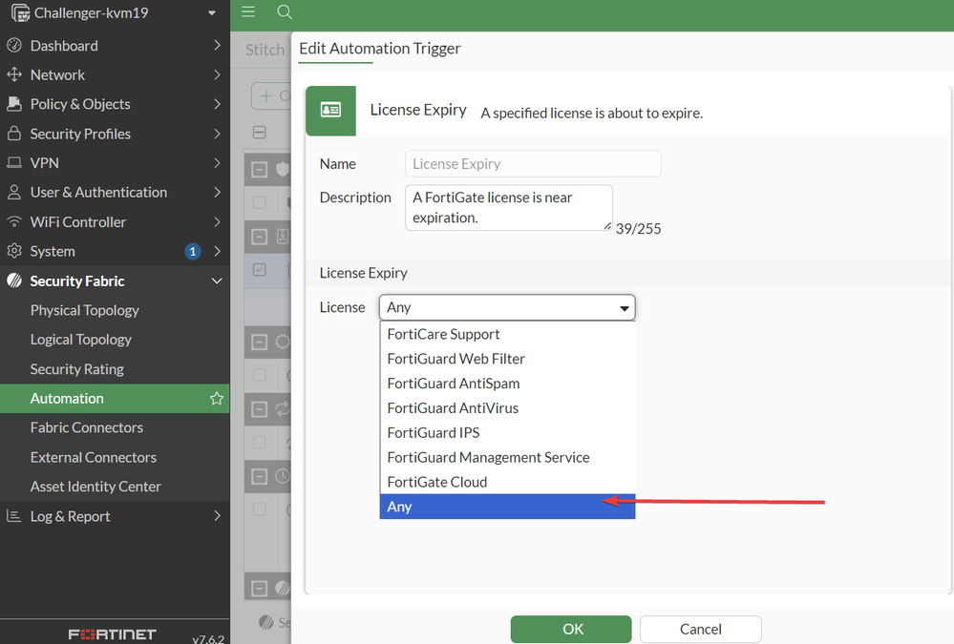Select FortiCare Support license option
The image size is (954, 644).
pyautogui.click(x=443, y=334)
